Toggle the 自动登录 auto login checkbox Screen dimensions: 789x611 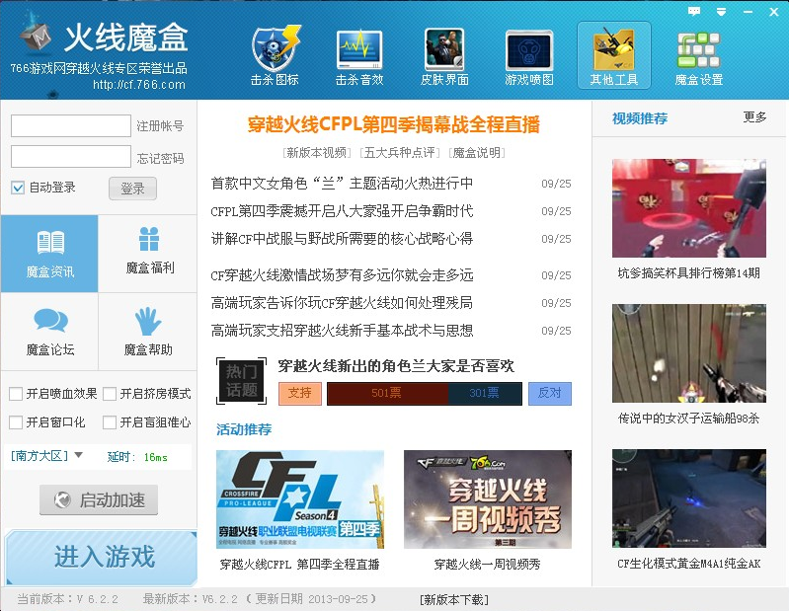[18, 188]
